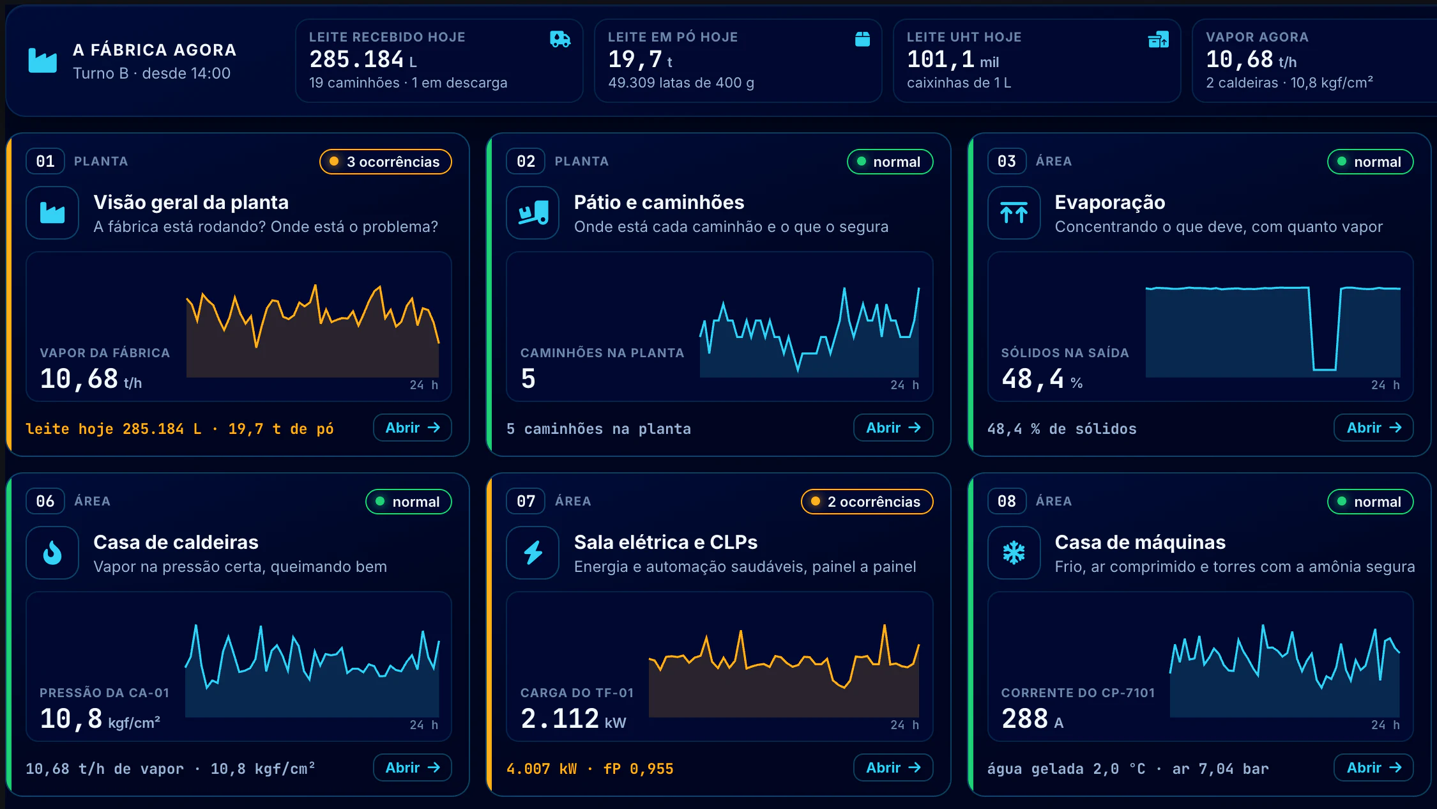Click normal badge on Casa de máquinas
Screen dimensions: 1437x809
pyautogui.click(x=1370, y=502)
